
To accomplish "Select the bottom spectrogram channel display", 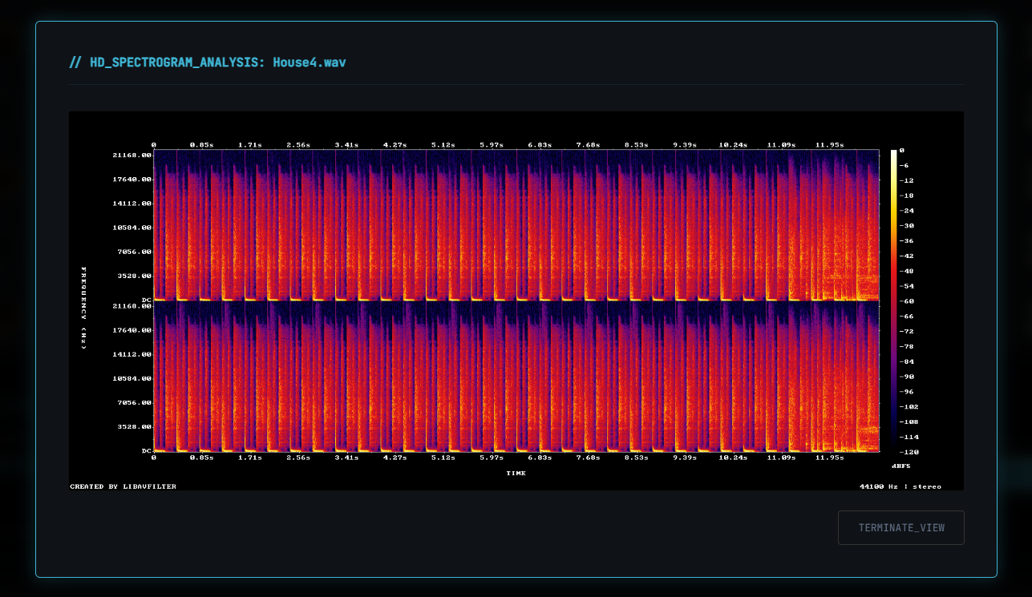I will click(x=516, y=377).
